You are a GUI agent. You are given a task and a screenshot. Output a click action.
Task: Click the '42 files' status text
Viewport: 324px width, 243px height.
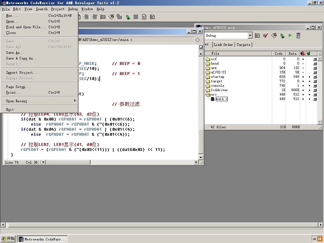click(x=218, y=127)
